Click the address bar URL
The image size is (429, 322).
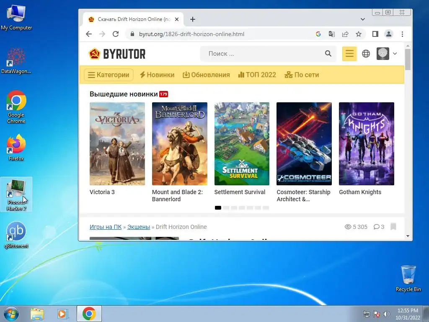tap(191, 34)
